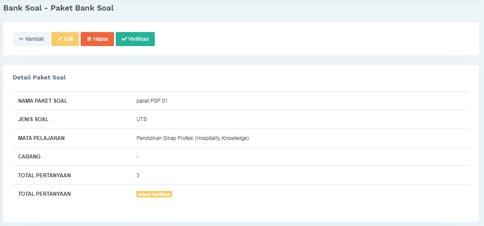The image size is (484, 226).
Task: Click the back arrow icon on Kembali
Action: coord(21,39)
